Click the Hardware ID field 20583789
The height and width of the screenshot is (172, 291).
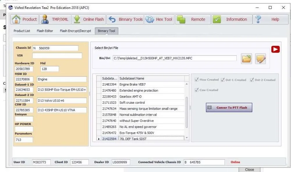coord(24,69)
